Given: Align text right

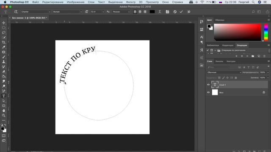Looking at the screenshot, I should pos(145,12).
